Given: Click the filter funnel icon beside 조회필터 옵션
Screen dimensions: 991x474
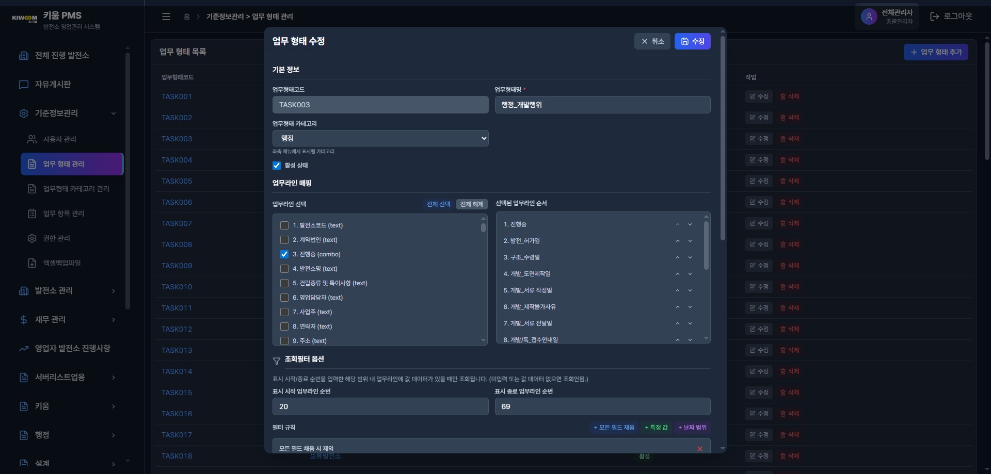Looking at the screenshot, I should pyautogui.click(x=277, y=361).
